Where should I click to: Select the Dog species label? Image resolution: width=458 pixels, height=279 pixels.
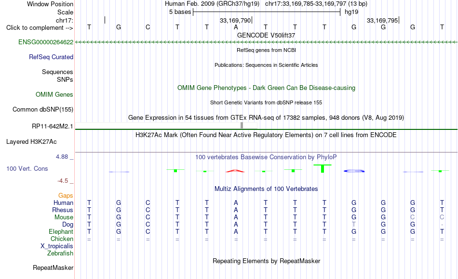[x=67, y=225]
